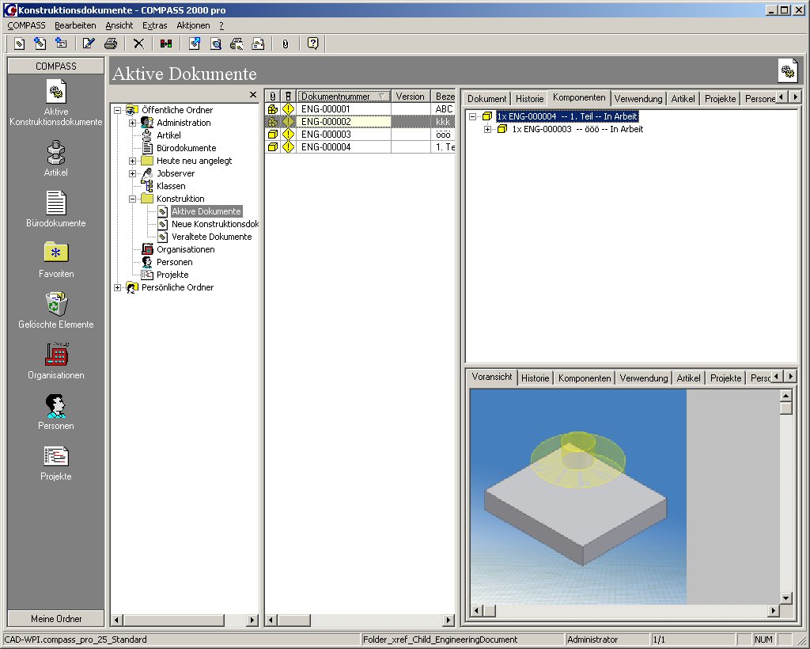Click preview vertical scrollbar down arrow
This screenshot has height=649, width=810.
click(x=785, y=598)
